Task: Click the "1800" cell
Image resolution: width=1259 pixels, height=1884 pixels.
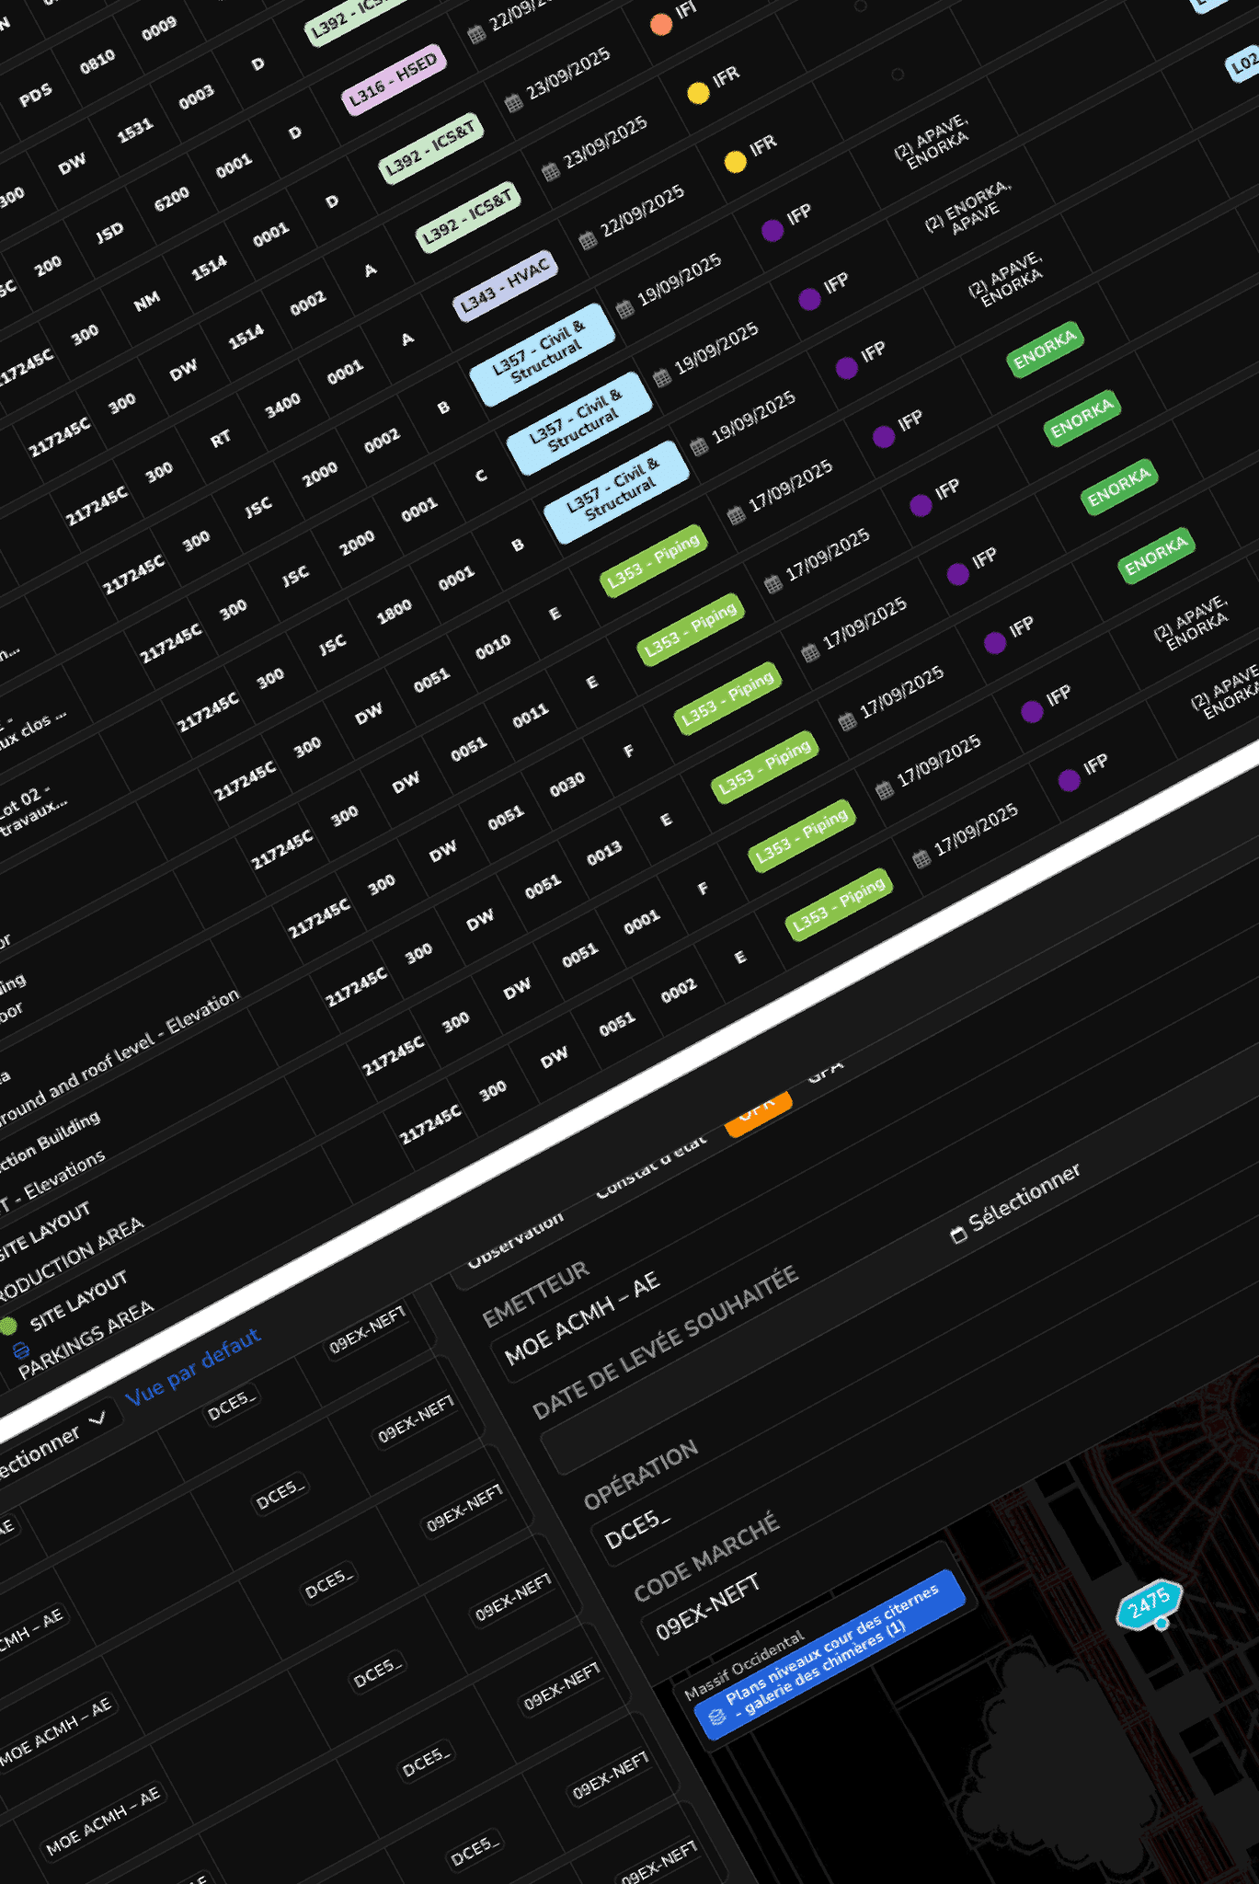Action: click(x=395, y=612)
